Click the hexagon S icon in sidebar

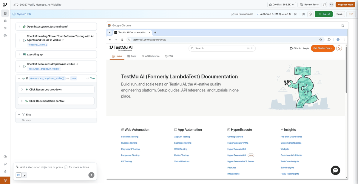pyautogui.click(x=5, y=172)
